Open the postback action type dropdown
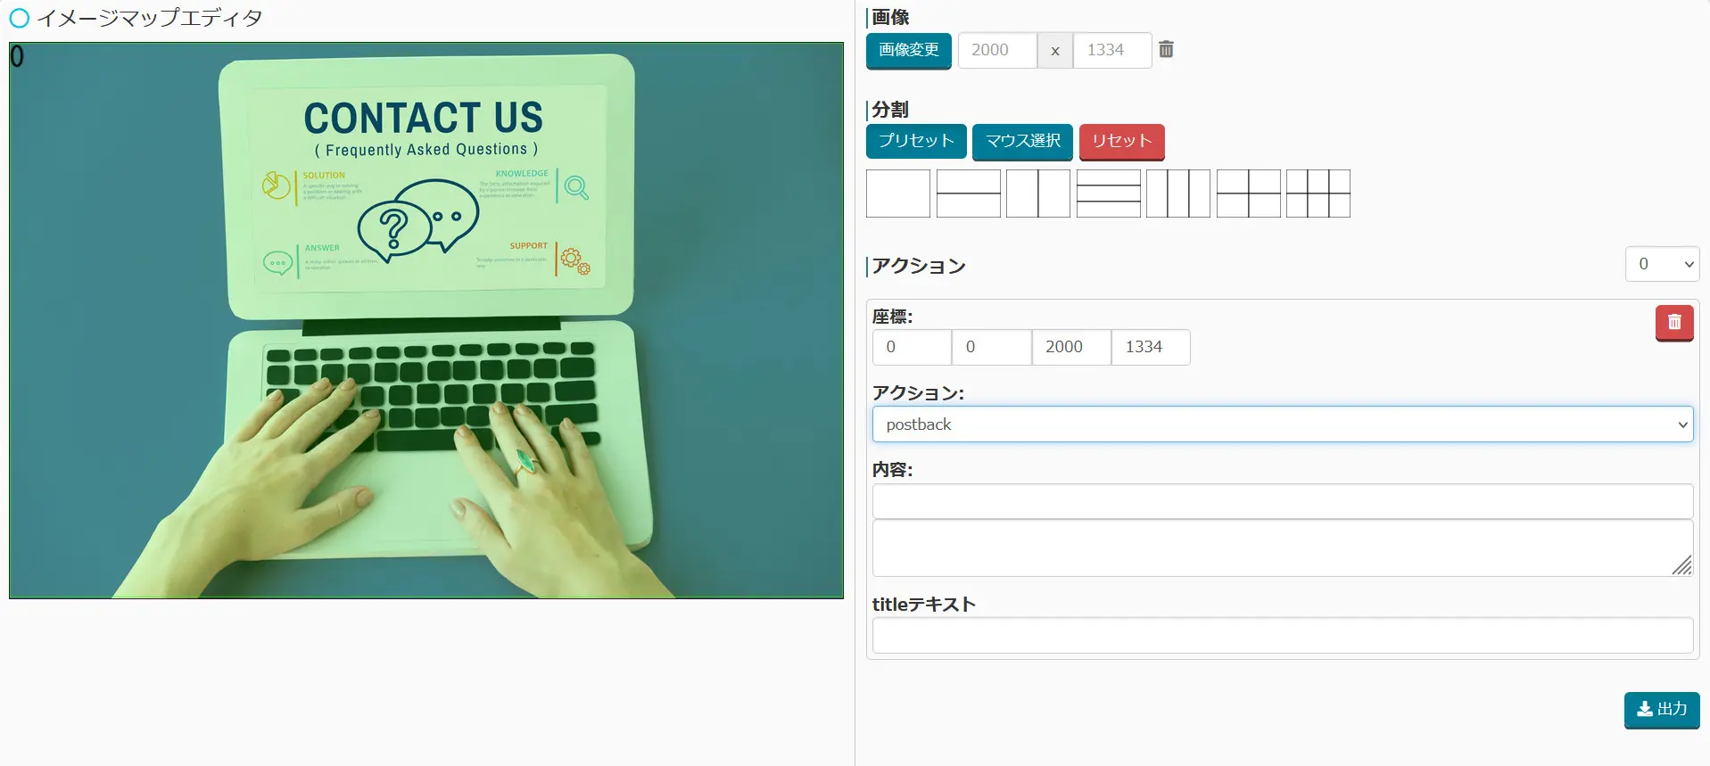1710x766 pixels. pyautogui.click(x=1282, y=424)
